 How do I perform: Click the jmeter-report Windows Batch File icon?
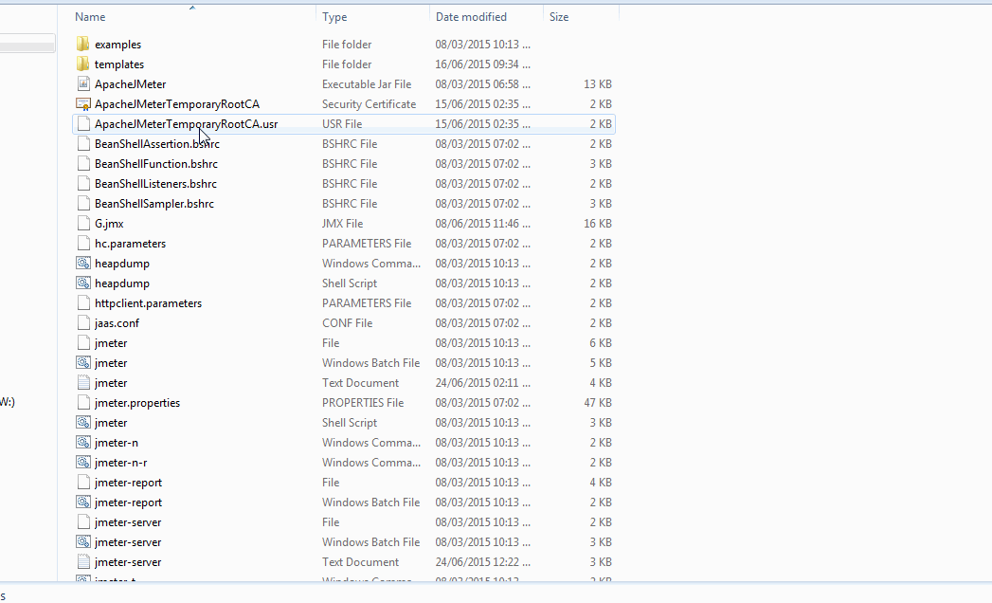pos(82,502)
